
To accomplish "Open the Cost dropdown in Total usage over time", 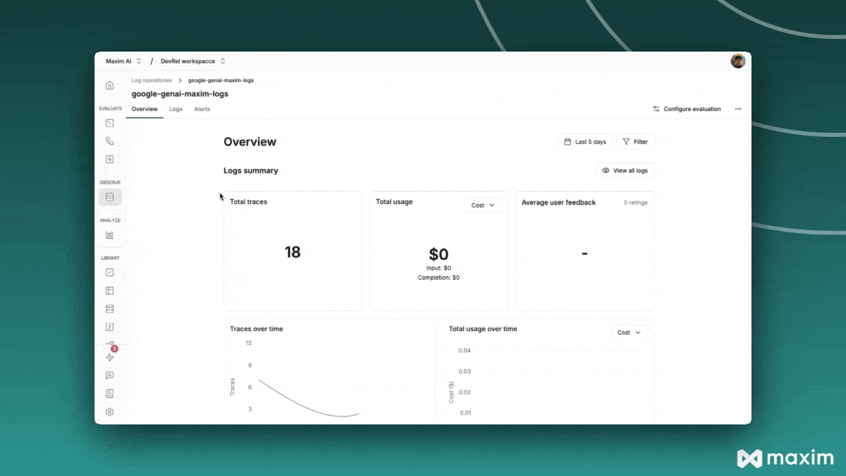I will [629, 333].
